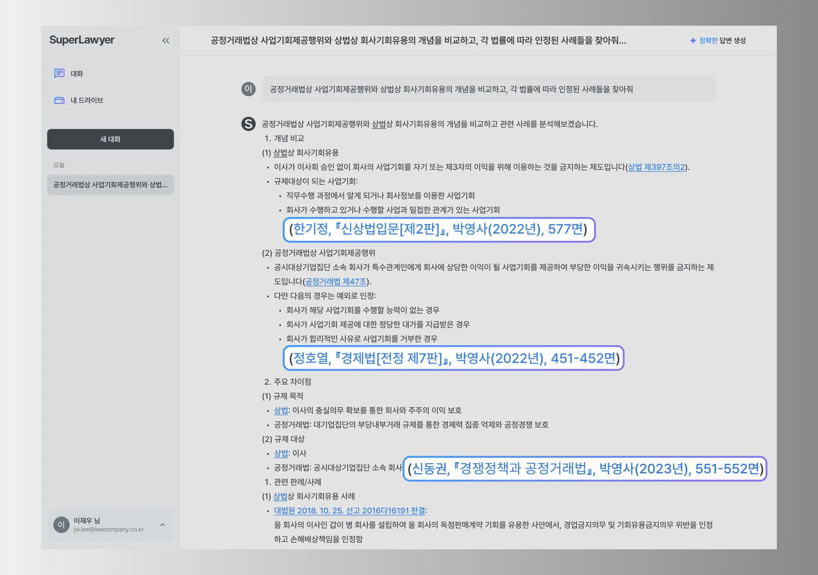Click the user 이 avatar beside the question
Viewport: 818px width, 575px height.
(x=248, y=89)
